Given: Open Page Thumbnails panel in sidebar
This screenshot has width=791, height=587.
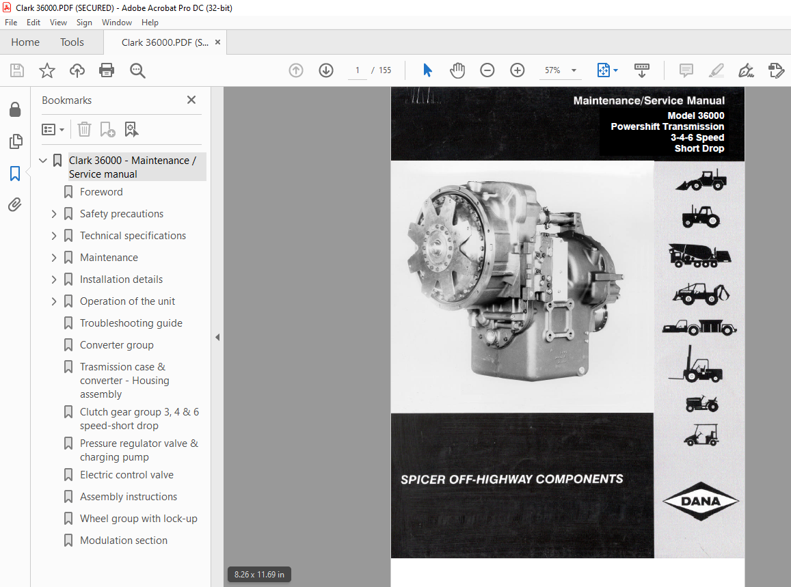Looking at the screenshot, I should [16, 141].
